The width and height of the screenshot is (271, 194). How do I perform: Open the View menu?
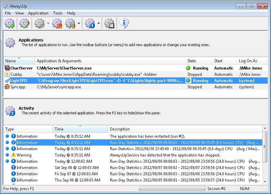[x=19, y=13]
